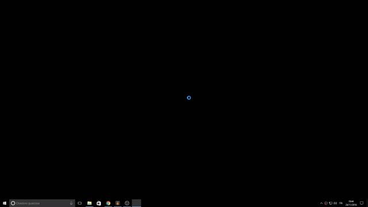Click the red circular tray icon
368x207 pixels.
[326, 203]
